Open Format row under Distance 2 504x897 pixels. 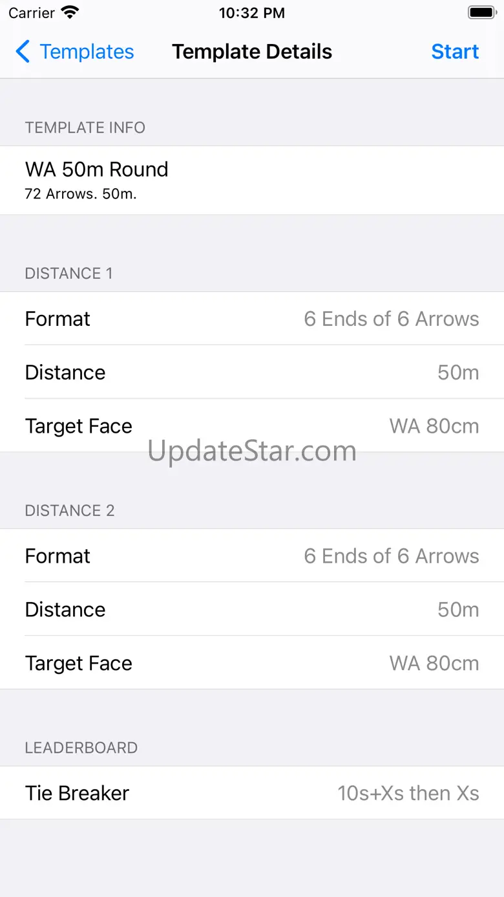pyautogui.click(x=252, y=556)
